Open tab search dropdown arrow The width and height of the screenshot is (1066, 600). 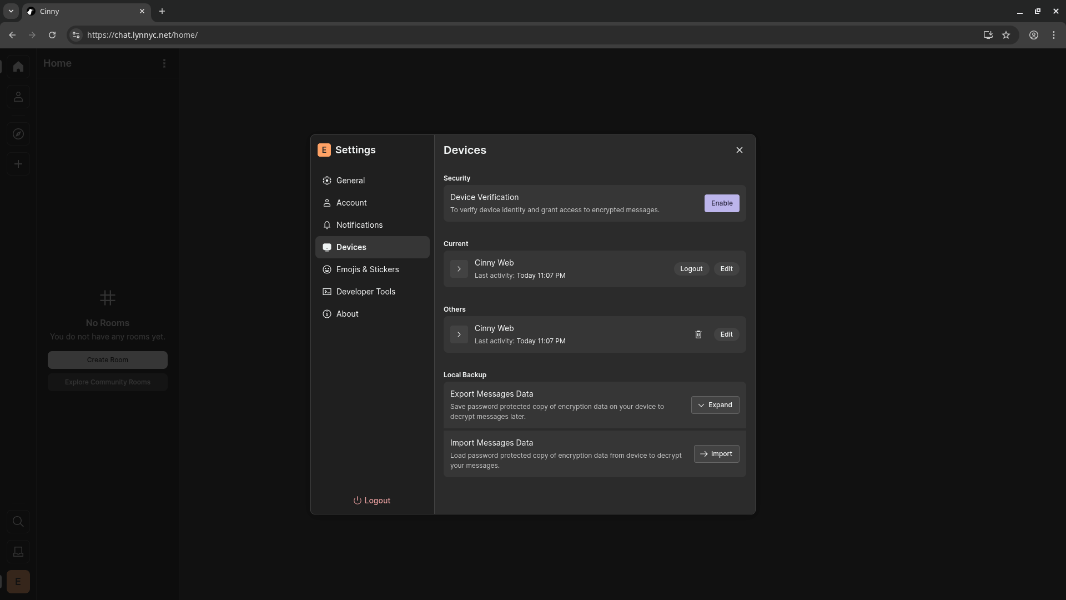pos(11,11)
